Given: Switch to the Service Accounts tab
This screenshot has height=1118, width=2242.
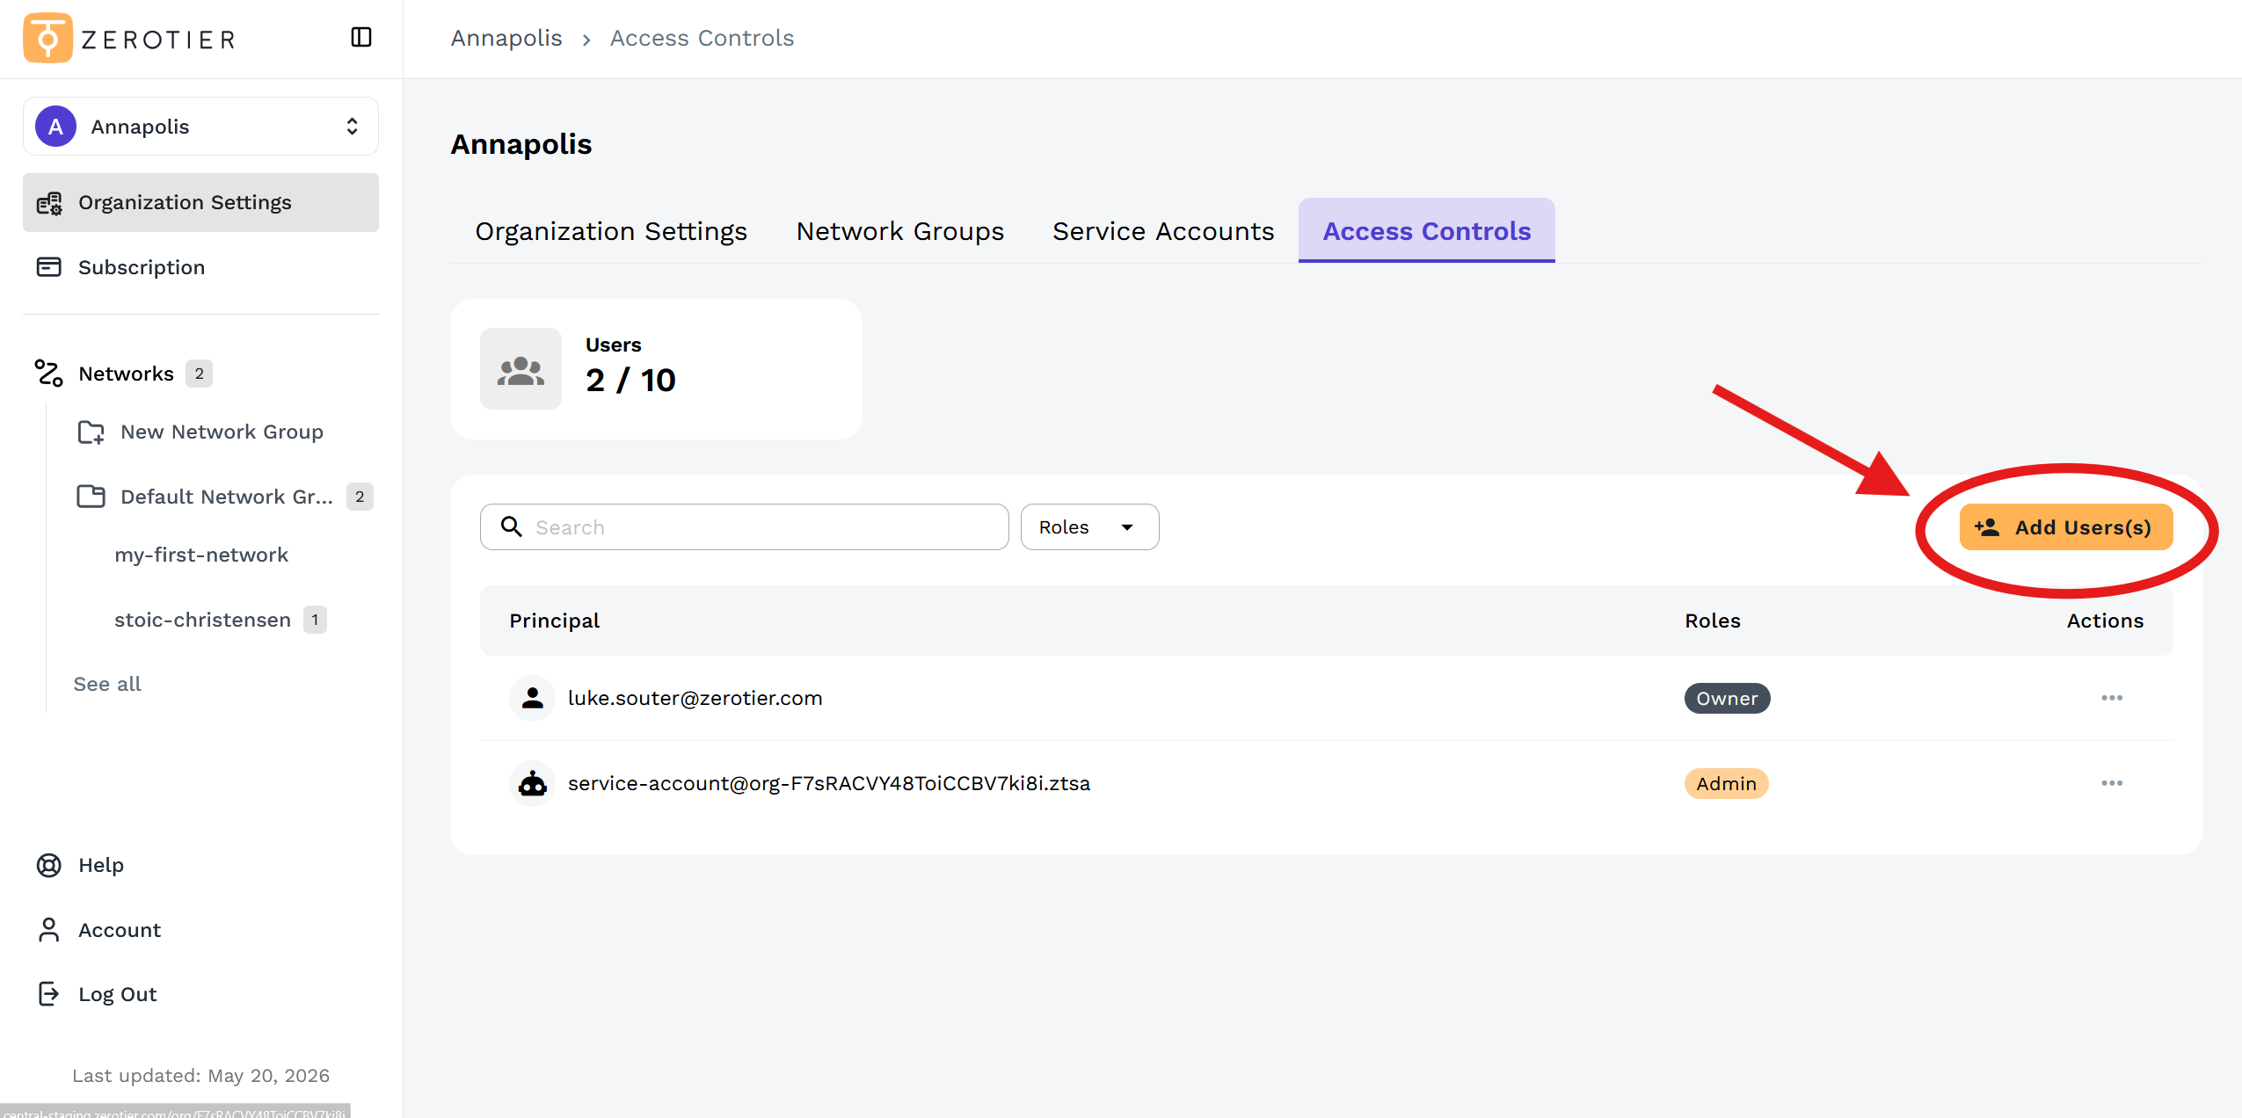Looking at the screenshot, I should 1163,231.
